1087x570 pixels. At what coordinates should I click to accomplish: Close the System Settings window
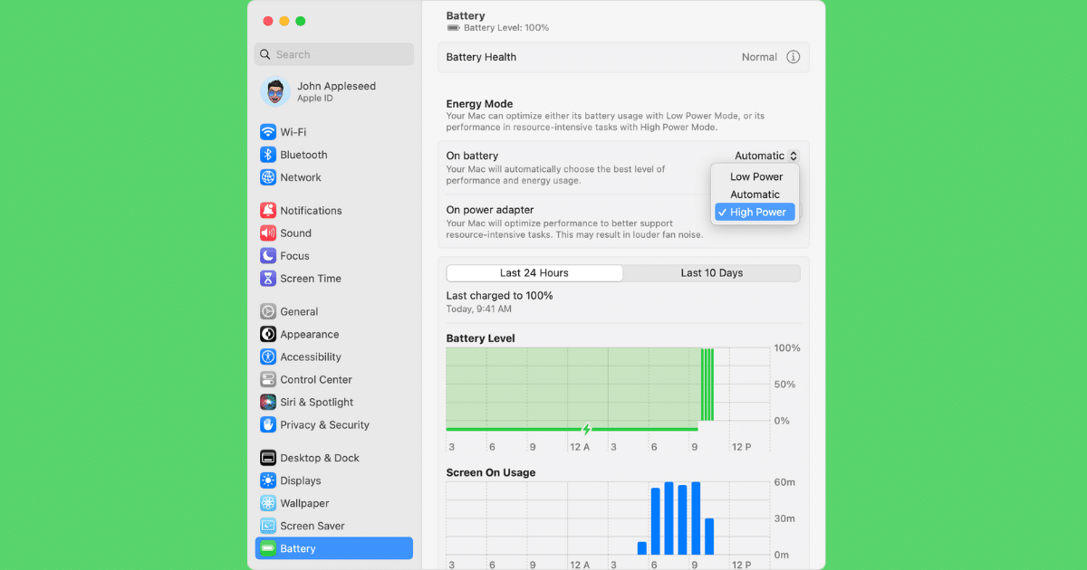pyautogui.click(x=268, y=21)
